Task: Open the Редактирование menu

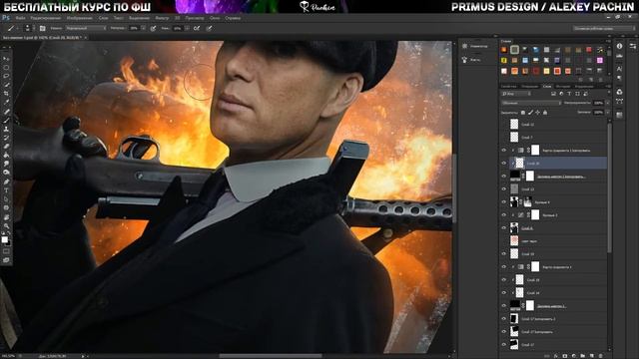Action: [x=45, y=18]
